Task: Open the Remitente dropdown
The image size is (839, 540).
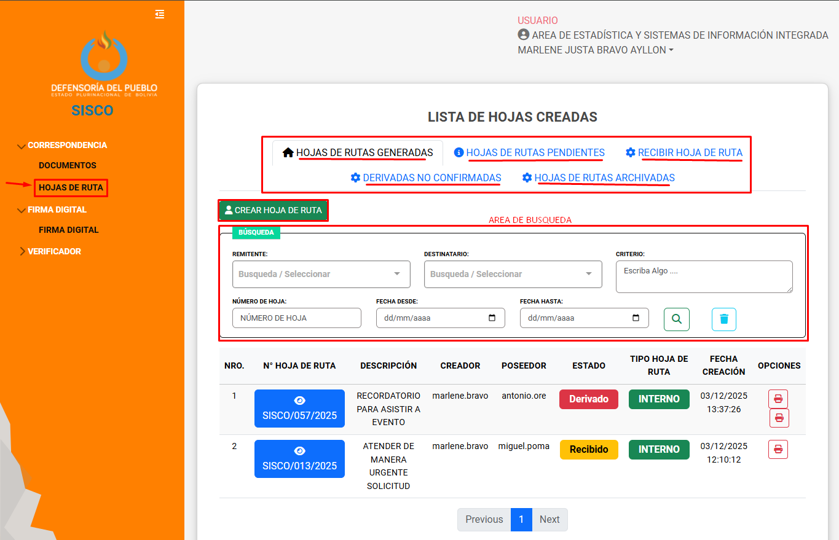Action: (x=321, y=274)
